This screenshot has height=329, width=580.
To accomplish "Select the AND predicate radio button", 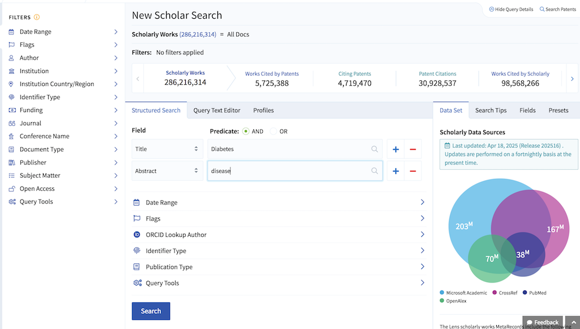I will (x=246, y=131).
